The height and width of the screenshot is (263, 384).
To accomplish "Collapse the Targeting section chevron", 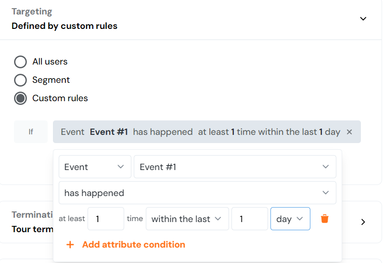I will coord(363,19).
